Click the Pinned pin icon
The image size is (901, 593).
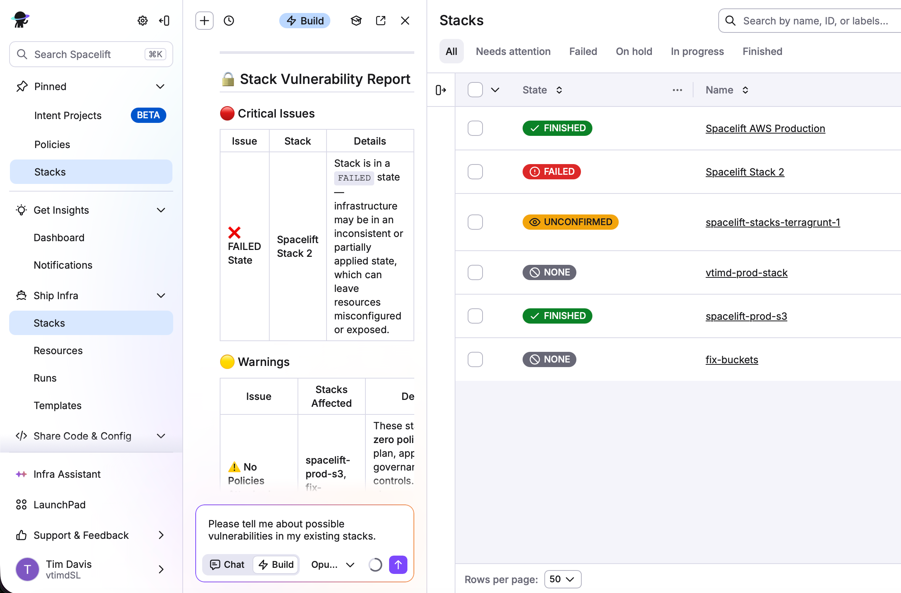point(22,87)
